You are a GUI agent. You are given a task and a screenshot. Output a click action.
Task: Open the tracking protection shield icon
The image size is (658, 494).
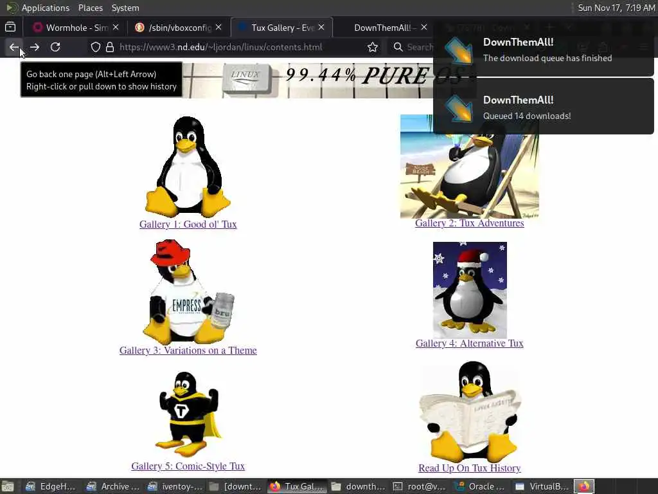(x=96, y=47)
